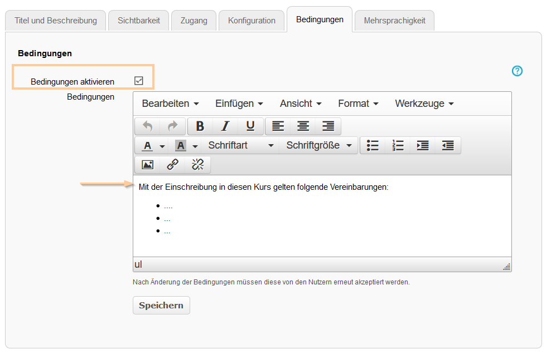This screenshot has height=354, width=551.
Task: Apply underline formatting
Action: pos(250,126)
